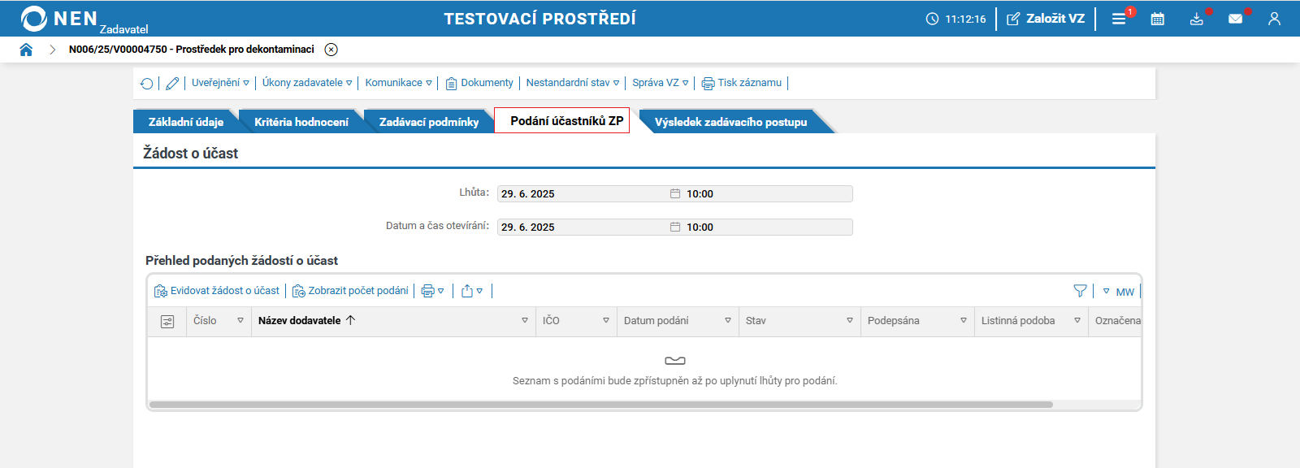Click the NEN logo
The height and width of the screenshot is (468, 1300).
tap(58, 19)
